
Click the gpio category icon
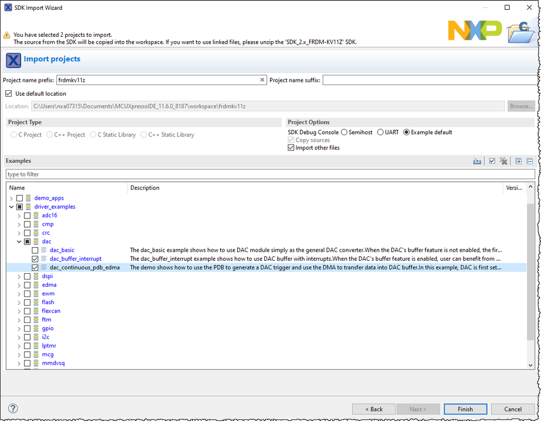pos(36,328)
